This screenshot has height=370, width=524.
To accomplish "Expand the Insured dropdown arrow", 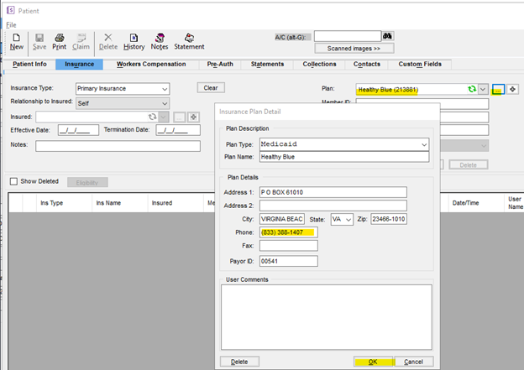I will click(x=163, y=117).
